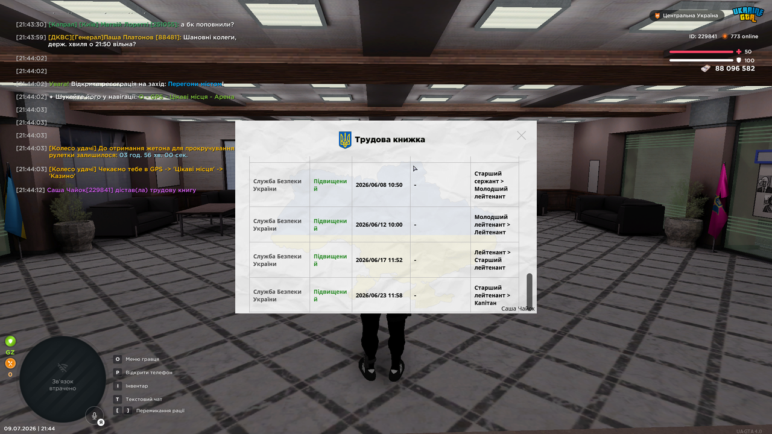Click the bracket key icons for radio switching
The height and width of the screenshot is (434, 772).
[122, 410]
